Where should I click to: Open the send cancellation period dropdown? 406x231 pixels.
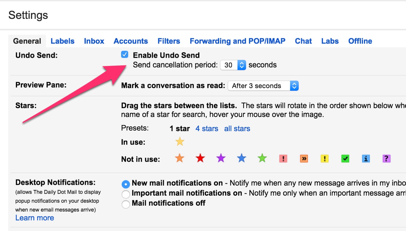(233, 65)
